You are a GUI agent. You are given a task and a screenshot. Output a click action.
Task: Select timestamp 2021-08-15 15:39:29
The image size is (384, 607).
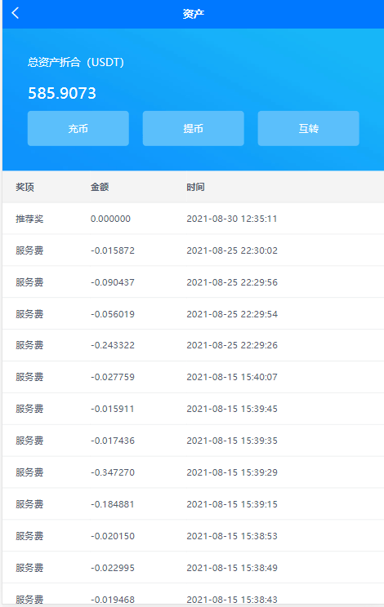point(232,472)
